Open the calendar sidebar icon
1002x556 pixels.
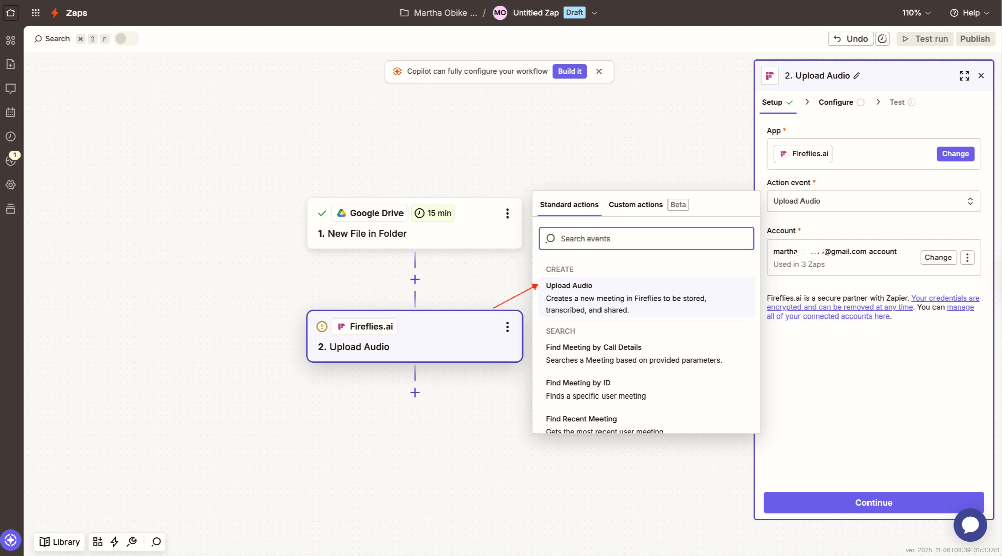[11, 112]
